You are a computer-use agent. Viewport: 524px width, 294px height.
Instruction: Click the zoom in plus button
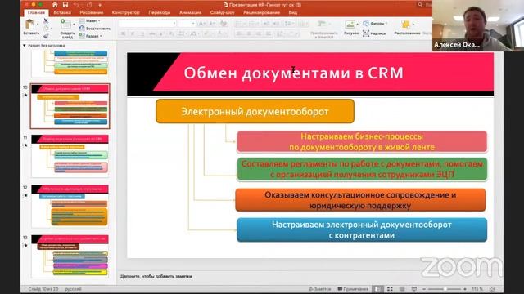465,289
